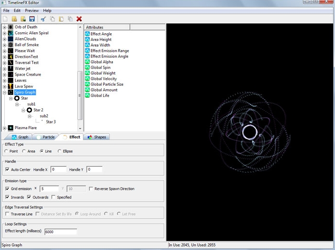Click the red X Delete toolbar icon

pyautogui.click(x=79, y=19)
